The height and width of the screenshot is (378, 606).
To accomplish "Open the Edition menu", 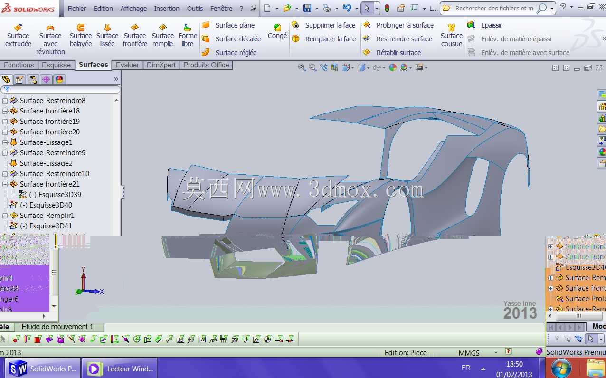I will pyautogui.click(x=103, y=9).
